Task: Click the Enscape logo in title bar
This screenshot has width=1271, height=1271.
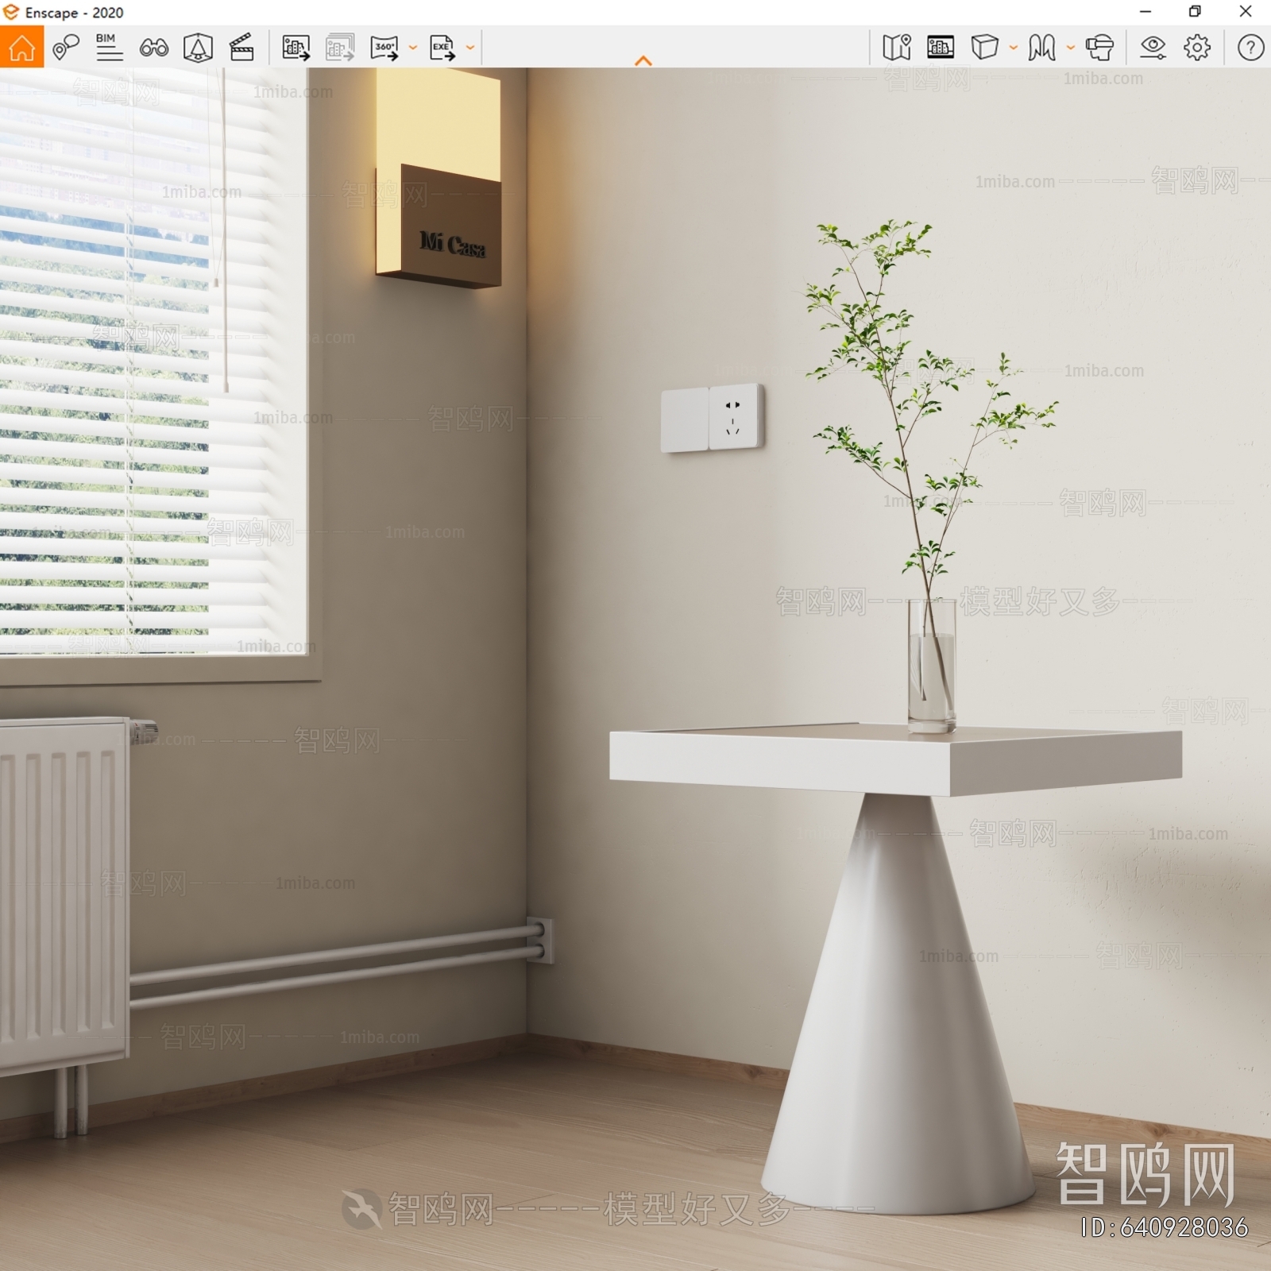Action: pyautogui.click(x=11, y=12)
